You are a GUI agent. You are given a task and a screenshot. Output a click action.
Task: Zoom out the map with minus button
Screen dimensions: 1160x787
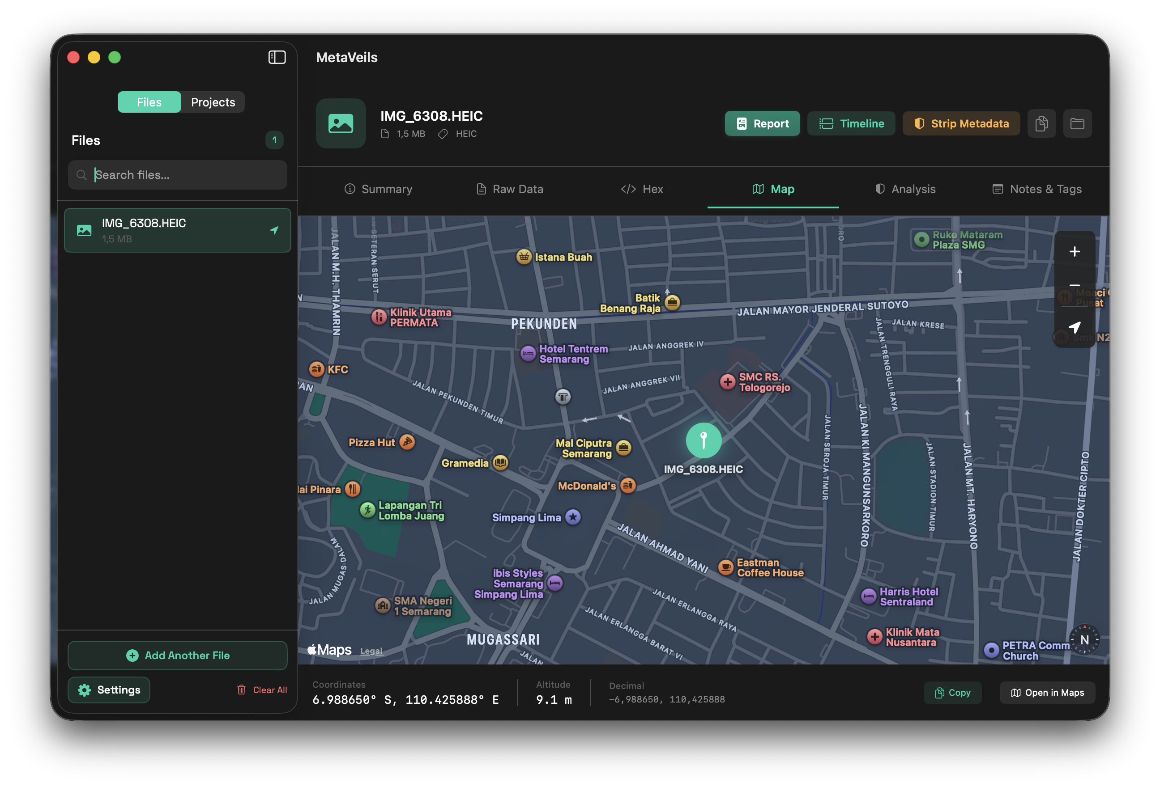[x=1074, y=286]
